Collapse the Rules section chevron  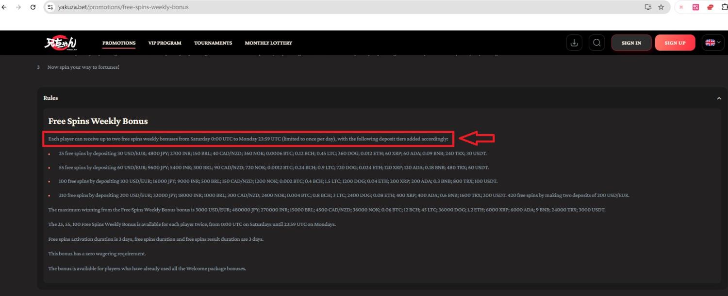(719, 98)
